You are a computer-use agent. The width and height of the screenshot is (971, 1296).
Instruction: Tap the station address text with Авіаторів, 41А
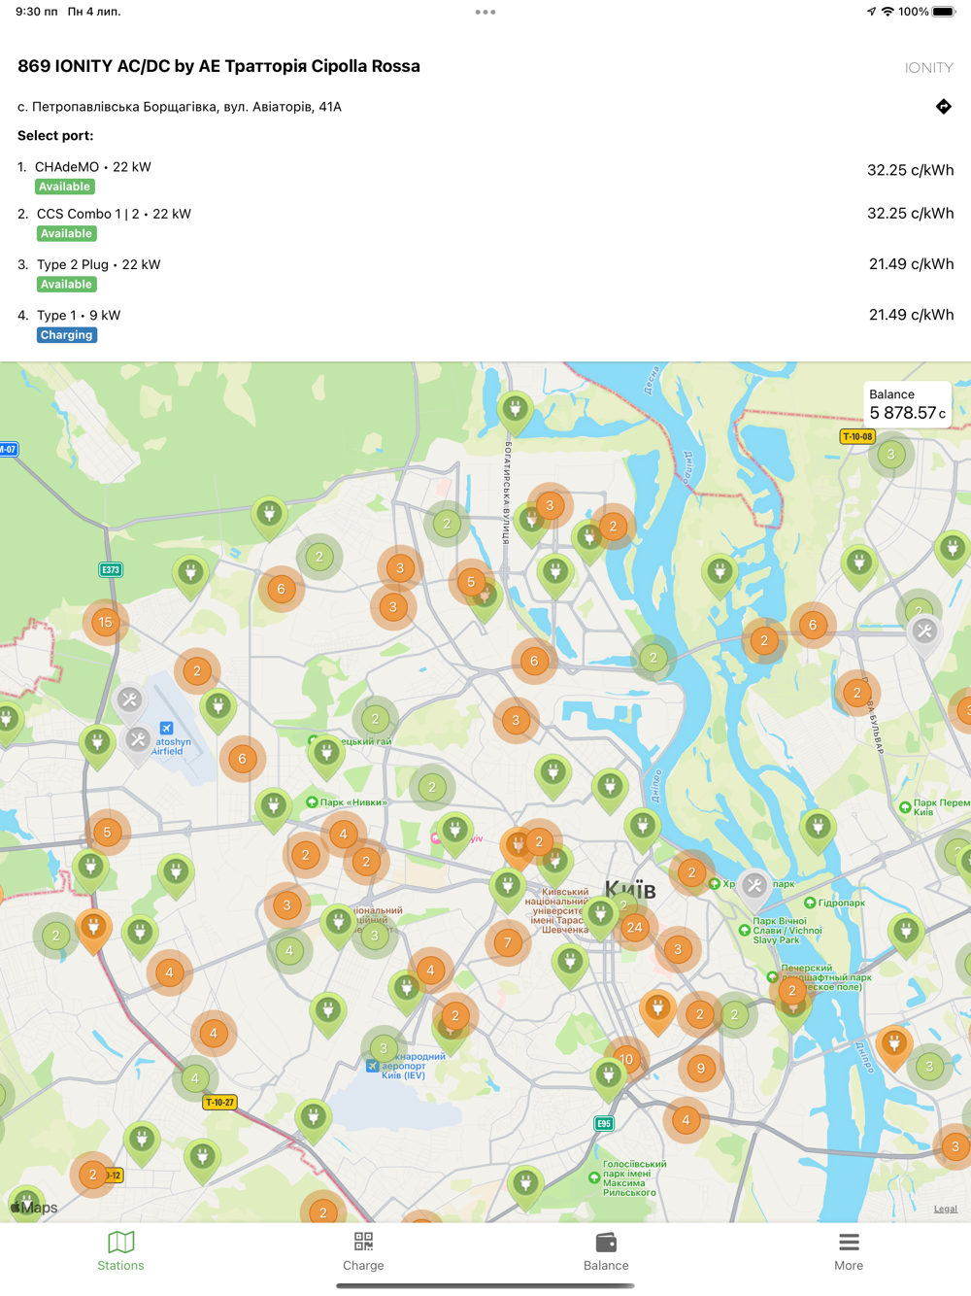pos(180,107)
